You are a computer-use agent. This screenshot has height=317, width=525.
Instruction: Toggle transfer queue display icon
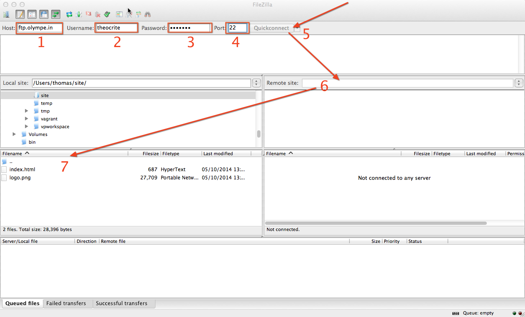pyautogui.click(x=56, y=14)
